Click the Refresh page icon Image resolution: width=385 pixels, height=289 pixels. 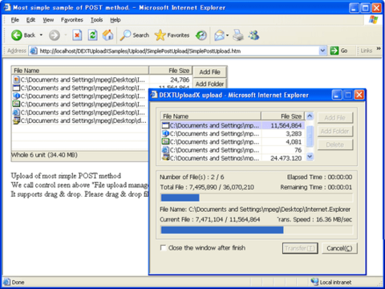pyautogui.click(x=92, y=35)
